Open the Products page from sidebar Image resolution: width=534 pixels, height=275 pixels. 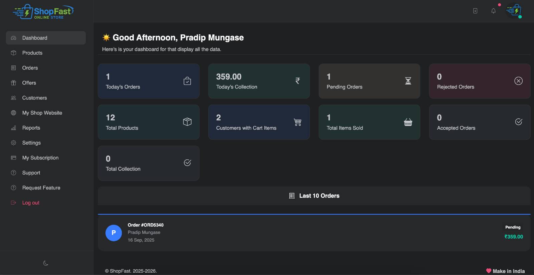tap(32, 53)
